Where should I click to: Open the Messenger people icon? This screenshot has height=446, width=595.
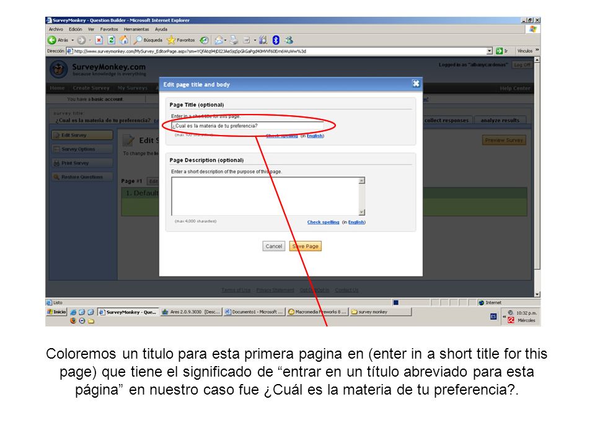pos(289,40)
